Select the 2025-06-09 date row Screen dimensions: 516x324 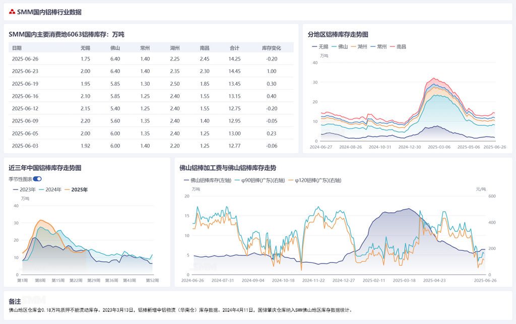[x=151, y=121]
